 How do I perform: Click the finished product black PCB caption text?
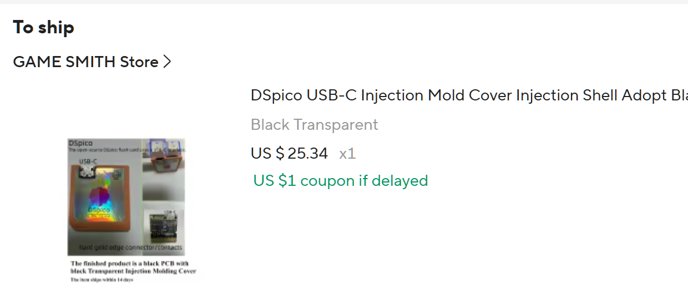click(x=133, y=267)
